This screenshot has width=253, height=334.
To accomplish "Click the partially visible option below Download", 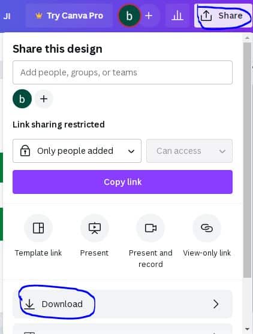I will click(x=122, y=329).
